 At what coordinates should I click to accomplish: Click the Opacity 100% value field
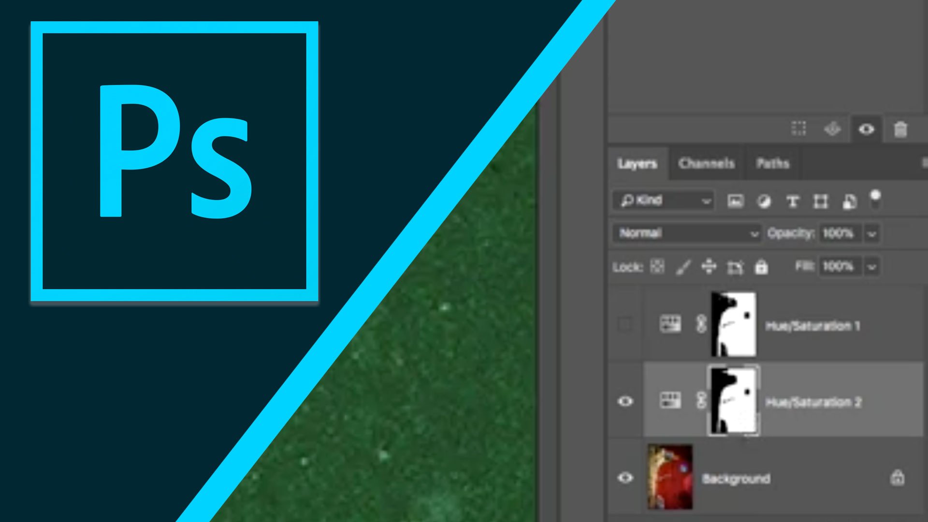pyautogui.click(x=840, y=233)
